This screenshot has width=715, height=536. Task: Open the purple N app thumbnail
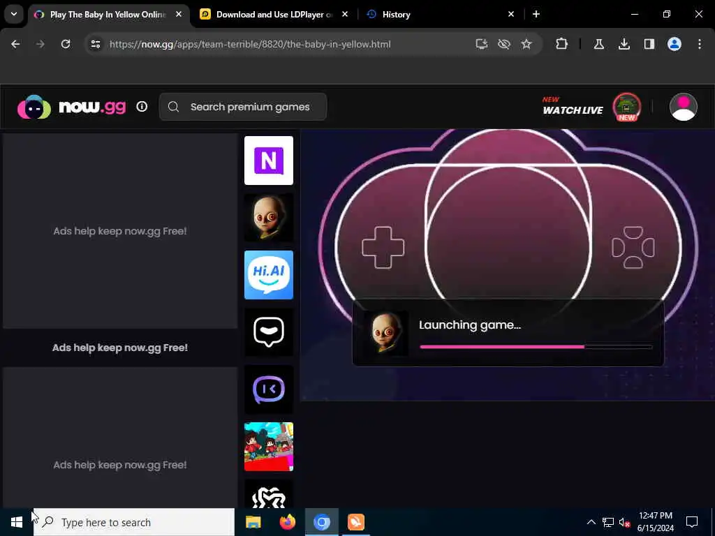269,161
